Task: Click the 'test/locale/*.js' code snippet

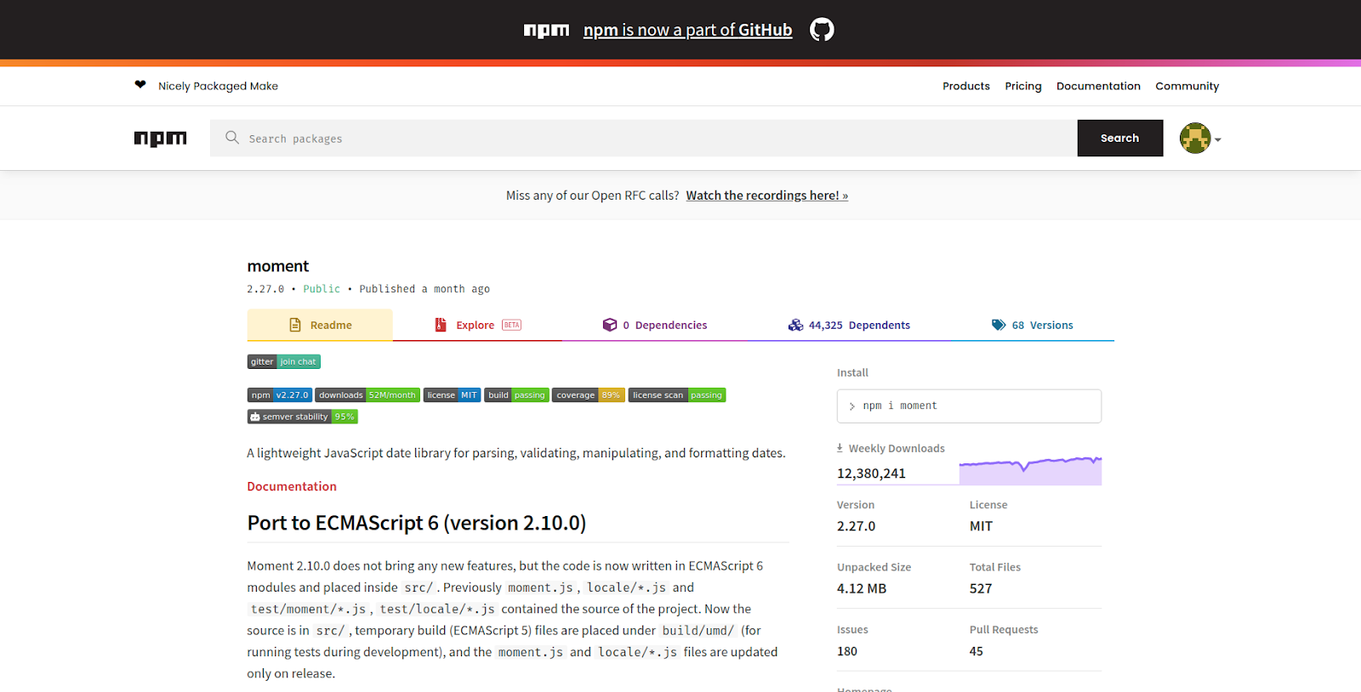Action: (437, 610)
